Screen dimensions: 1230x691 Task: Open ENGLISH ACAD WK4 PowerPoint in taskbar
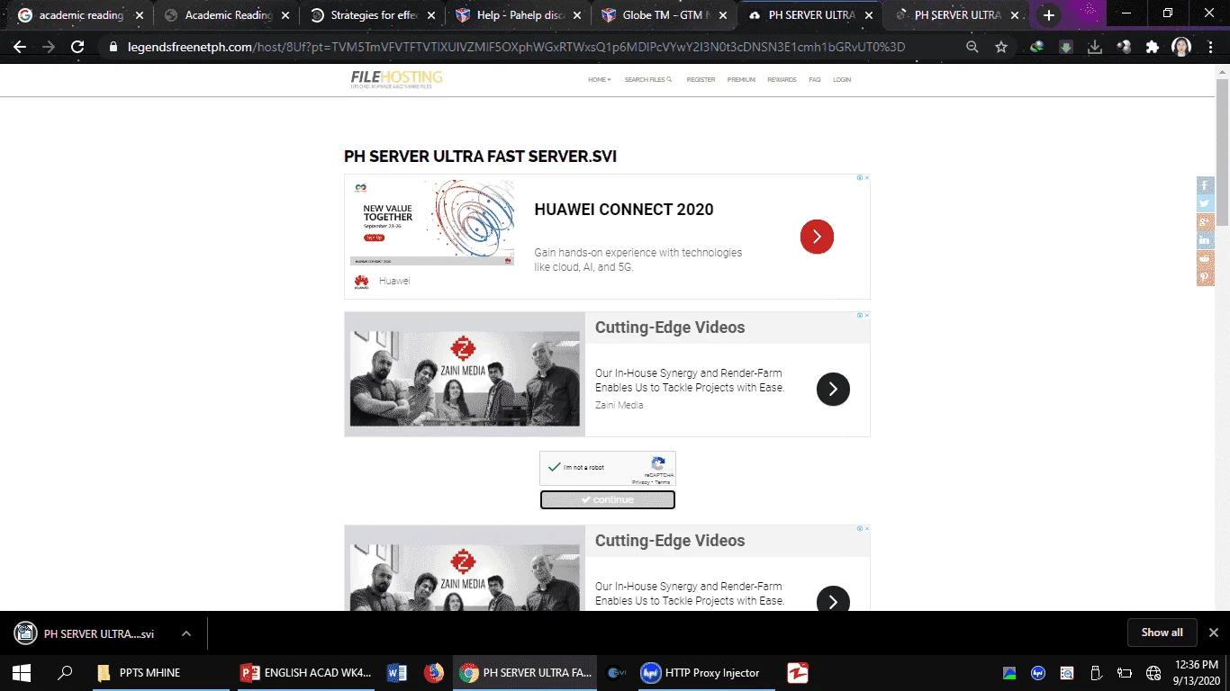point(306,672)
